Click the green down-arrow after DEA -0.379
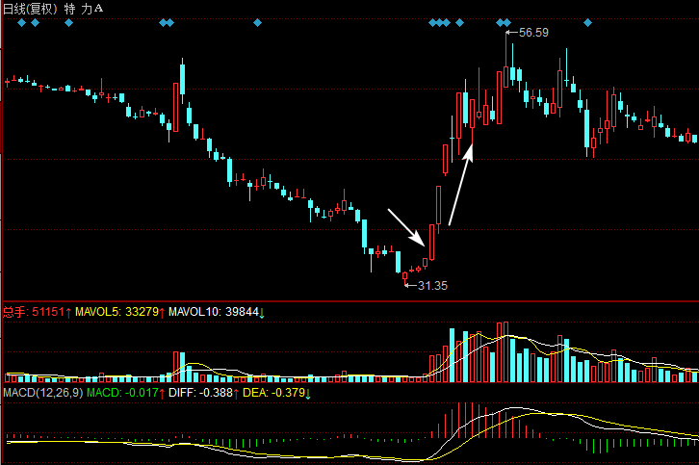This screenshot has height=465, width=699. (x=305, y=393)
